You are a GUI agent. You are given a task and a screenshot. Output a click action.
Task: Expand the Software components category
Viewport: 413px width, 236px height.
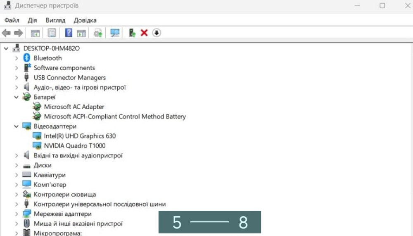coord(17,68)
